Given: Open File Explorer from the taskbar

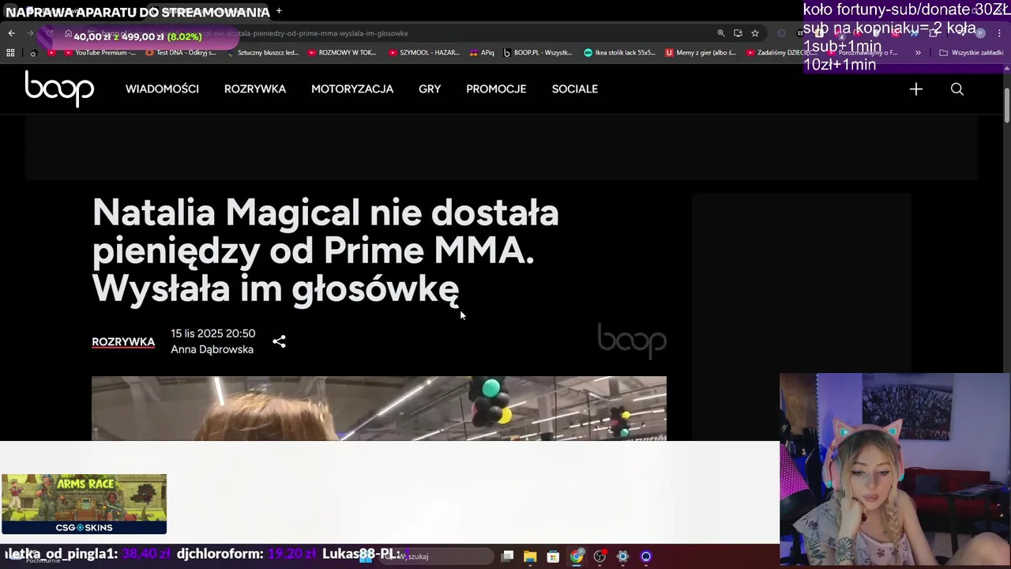Looking at the screenshot, I should click(x=530, y=556).
